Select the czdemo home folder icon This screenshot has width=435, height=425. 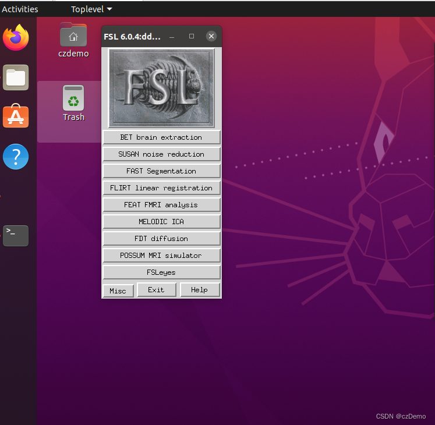tap(73, 40)
